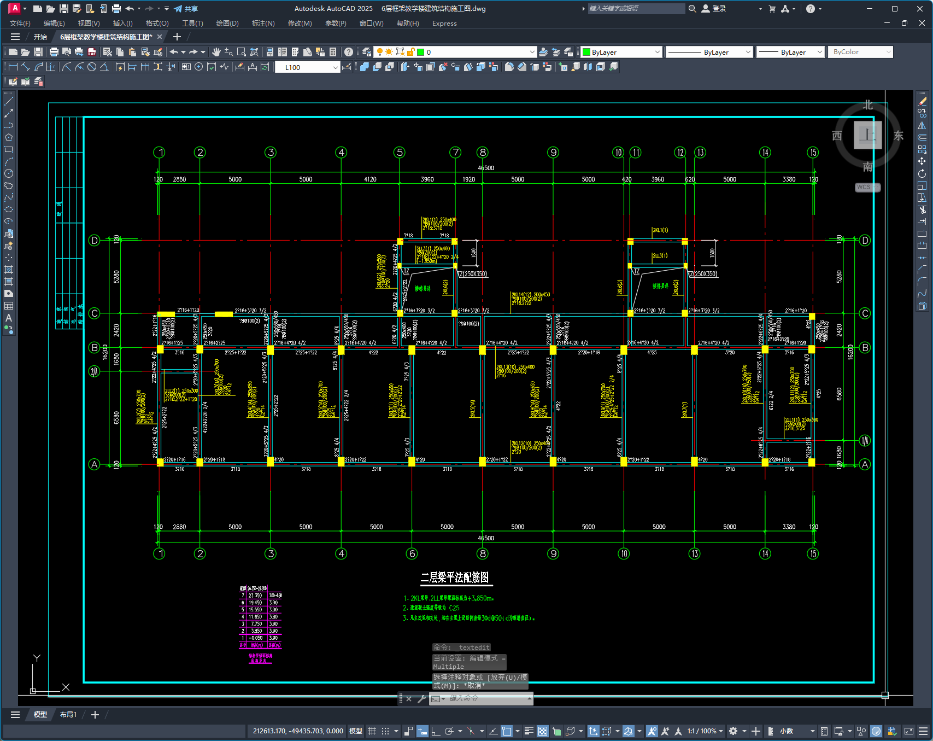The width and height of the screenshot is (933, 741).
Task: Click the 共享 share button
Action: click(186, 9)
